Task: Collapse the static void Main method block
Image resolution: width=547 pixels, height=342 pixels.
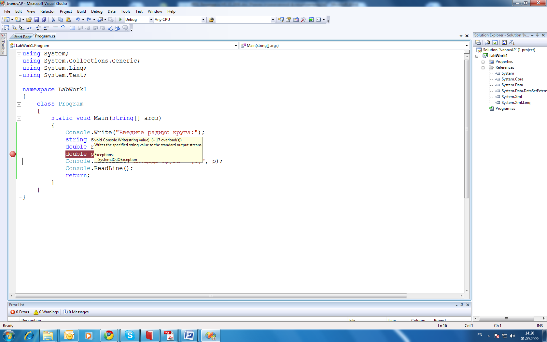Action: point(19,119)
